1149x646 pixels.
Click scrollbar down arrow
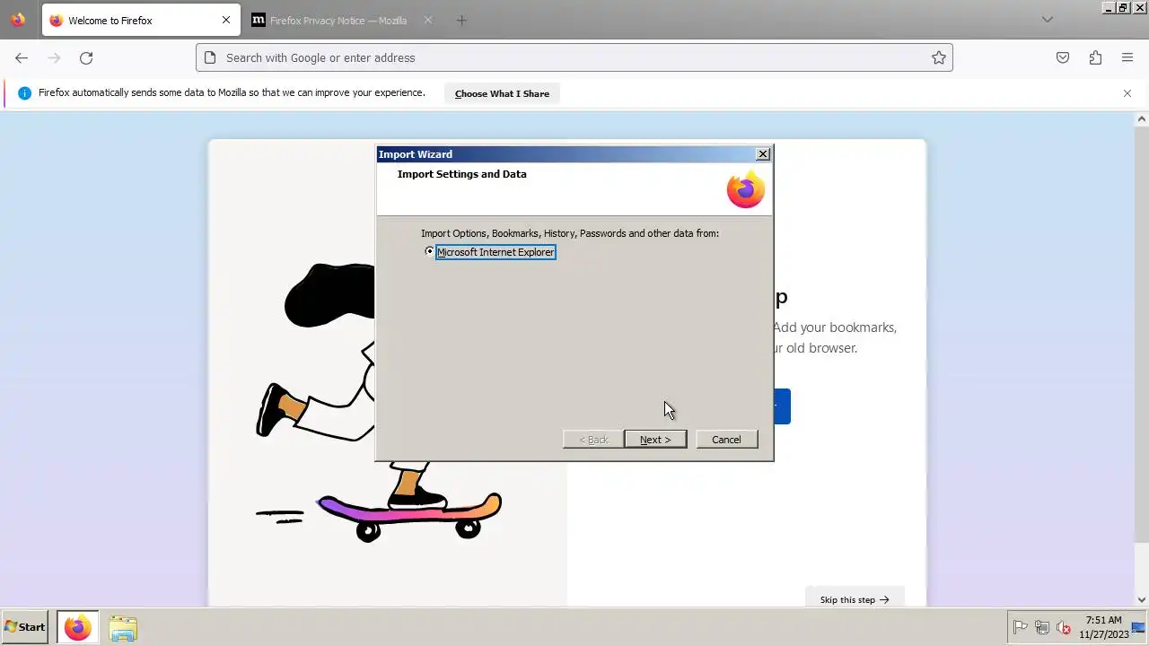pyautogui.click(x=1142, y=599)
